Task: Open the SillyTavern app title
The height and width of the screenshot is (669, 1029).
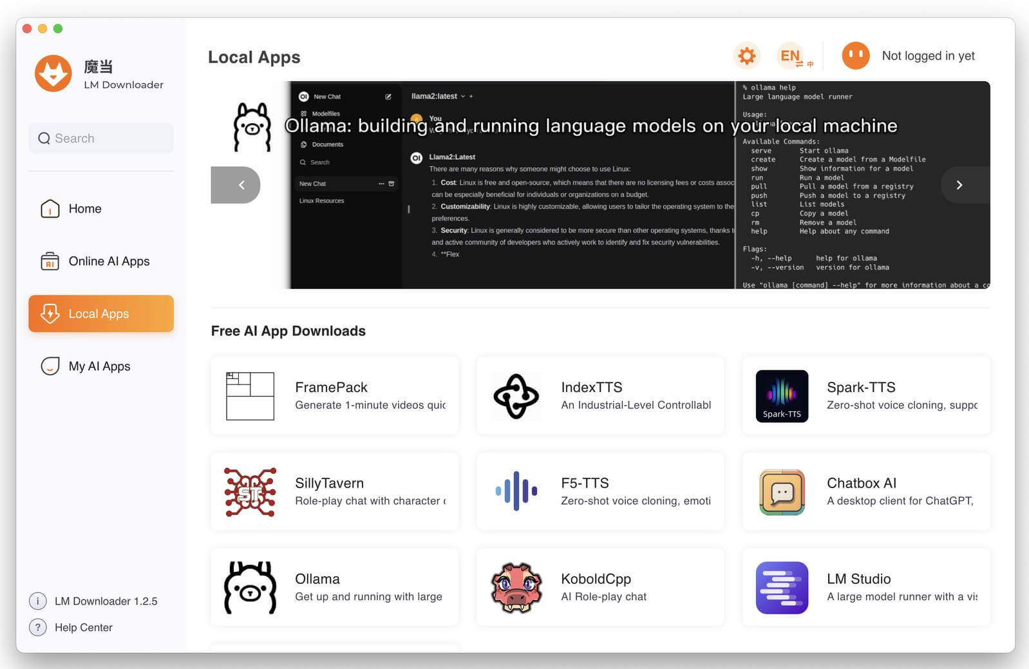Action: pyautogui.click(x=329, y=483)
